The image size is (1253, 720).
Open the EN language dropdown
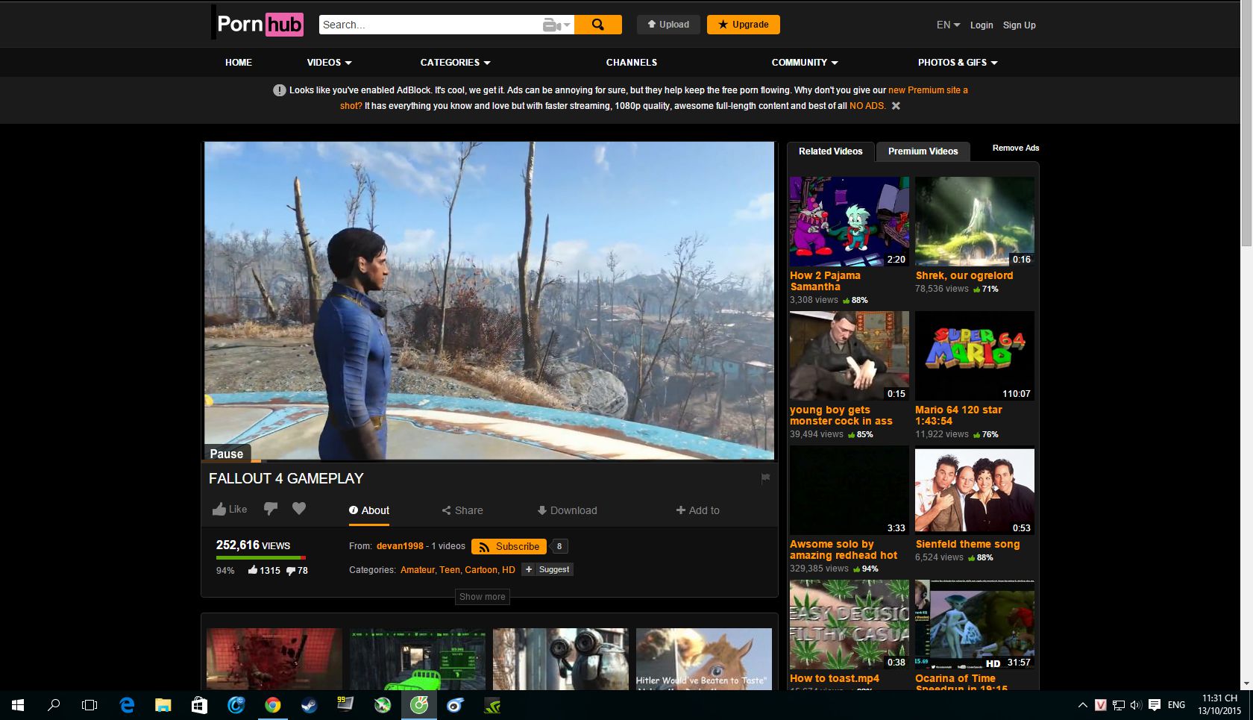pos(948,25)
